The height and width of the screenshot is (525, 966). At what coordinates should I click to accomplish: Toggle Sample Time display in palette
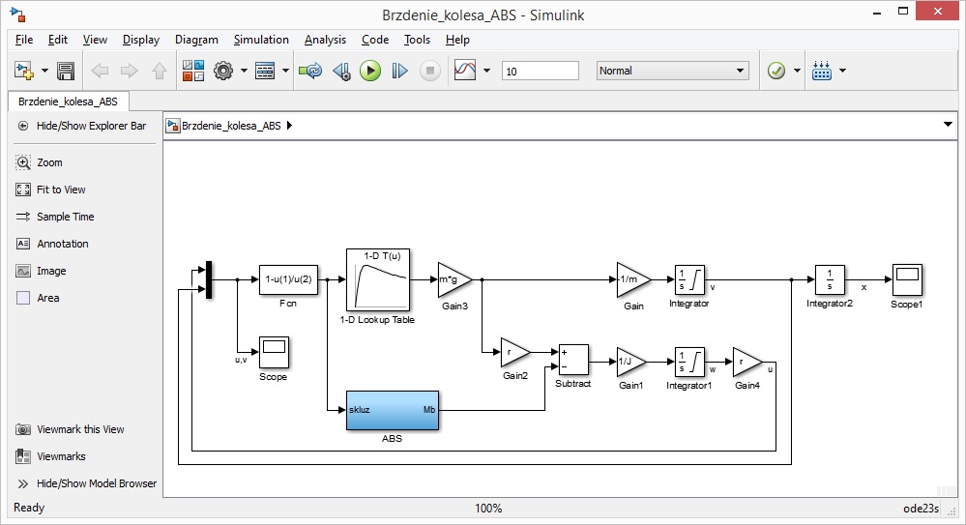pyautogui.click(x=55, y=217)
